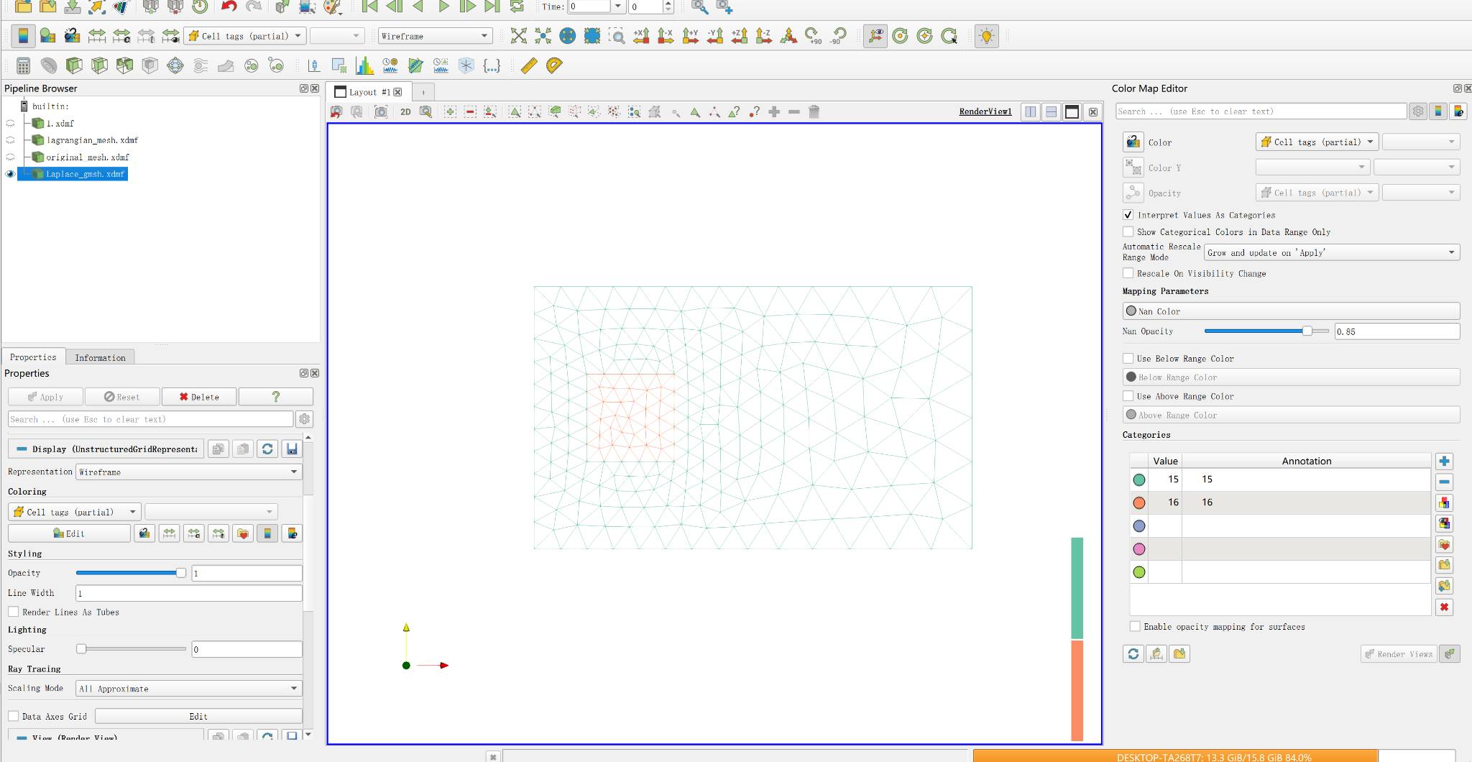Screen dimensions: 1472x762
Task: Open the Automatic Rescale Range Mode dropdown
Action: point(1331,253)
